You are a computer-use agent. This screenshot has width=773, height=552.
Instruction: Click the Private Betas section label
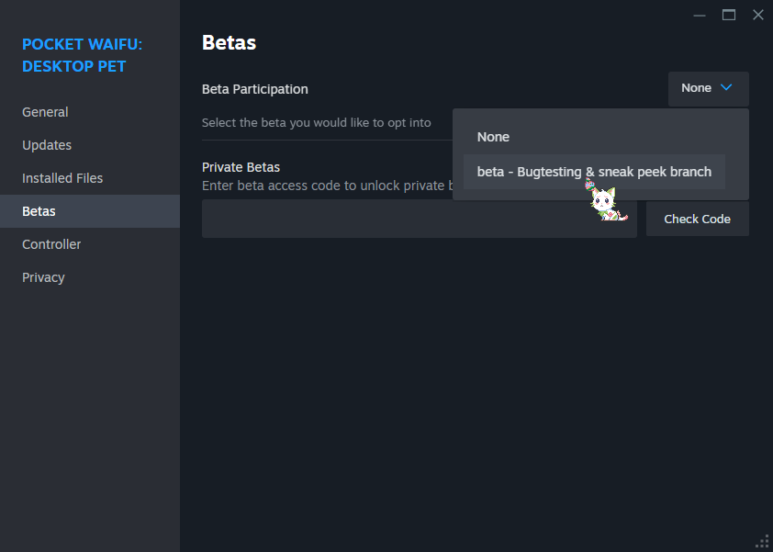pos(241,167)
